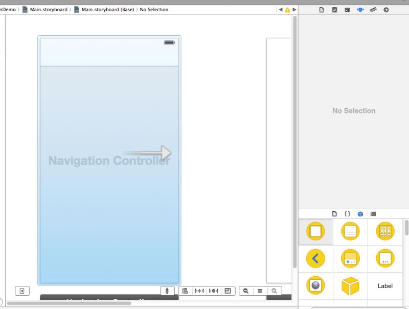The image size is (409, 309).
Task: Open Align constraints menu in canvas bar
Action: [185, 291]
